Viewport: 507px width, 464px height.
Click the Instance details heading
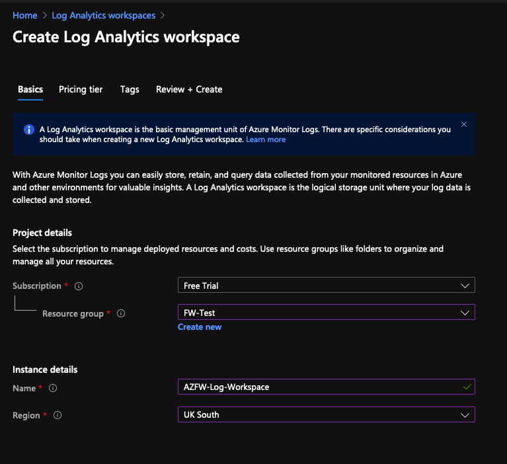tap(45, 369)
